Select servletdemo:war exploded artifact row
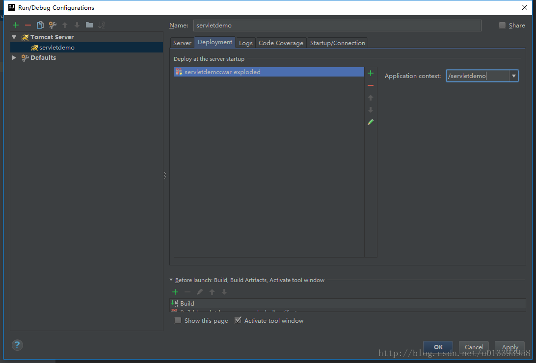This screenshot has height=363, width=536. 269,72
